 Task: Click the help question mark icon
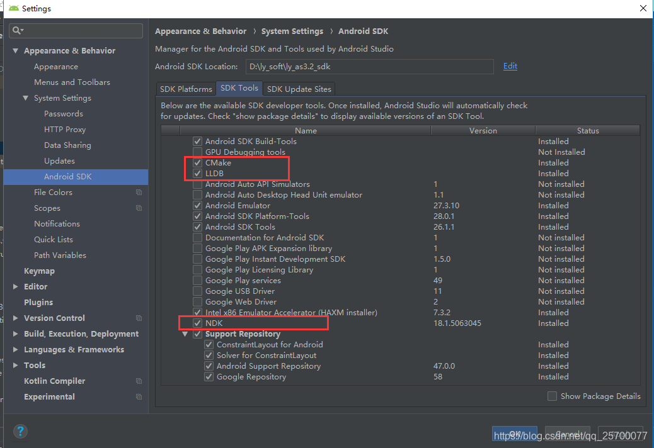(20, 432)
